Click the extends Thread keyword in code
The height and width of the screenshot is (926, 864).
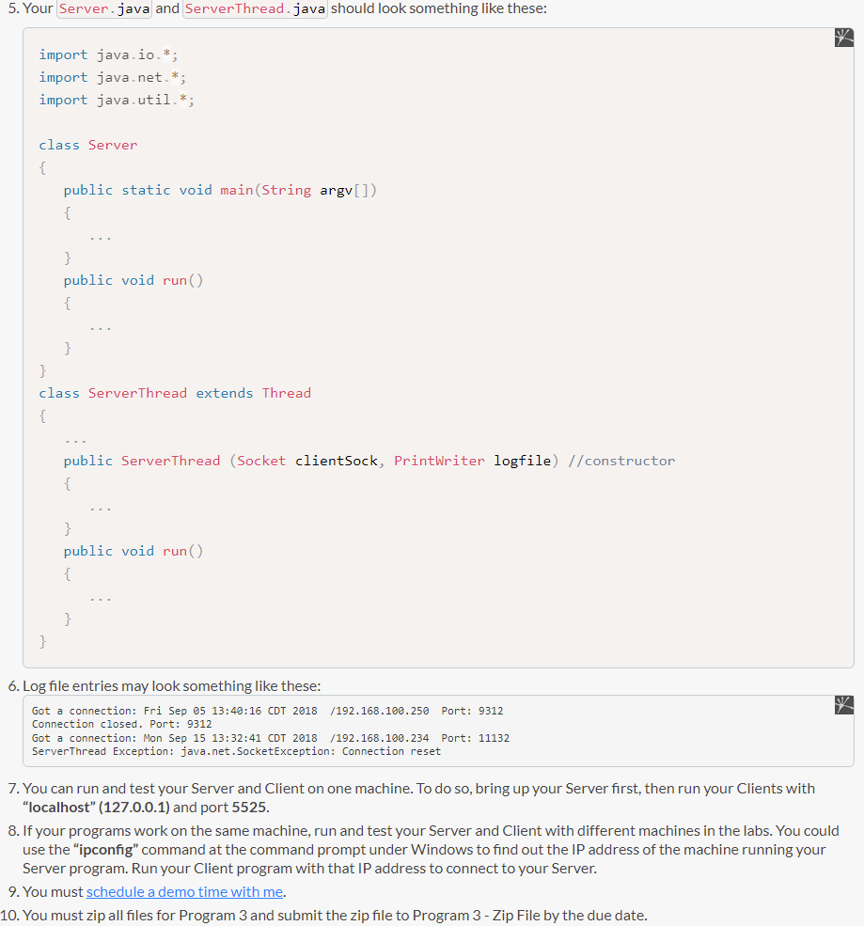tap(256, 393)
